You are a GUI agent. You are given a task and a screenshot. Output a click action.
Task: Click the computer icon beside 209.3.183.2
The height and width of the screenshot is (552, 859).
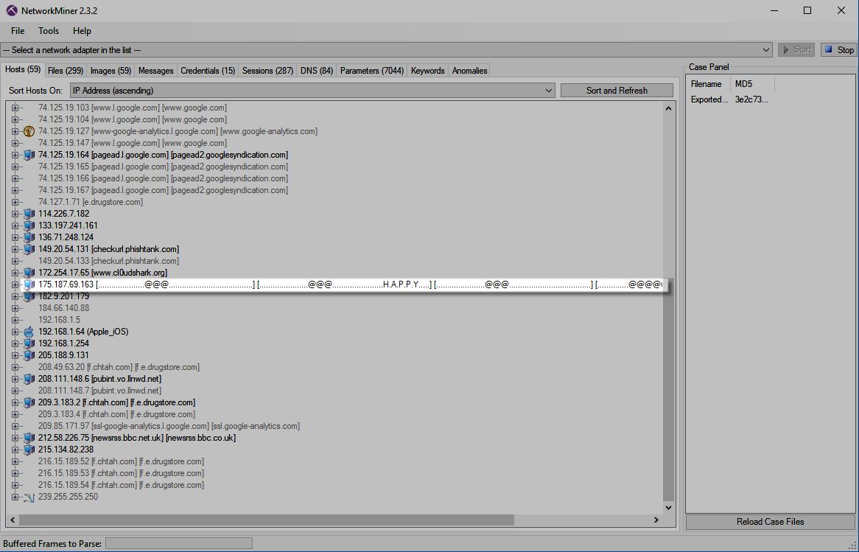tap(29, 402)
